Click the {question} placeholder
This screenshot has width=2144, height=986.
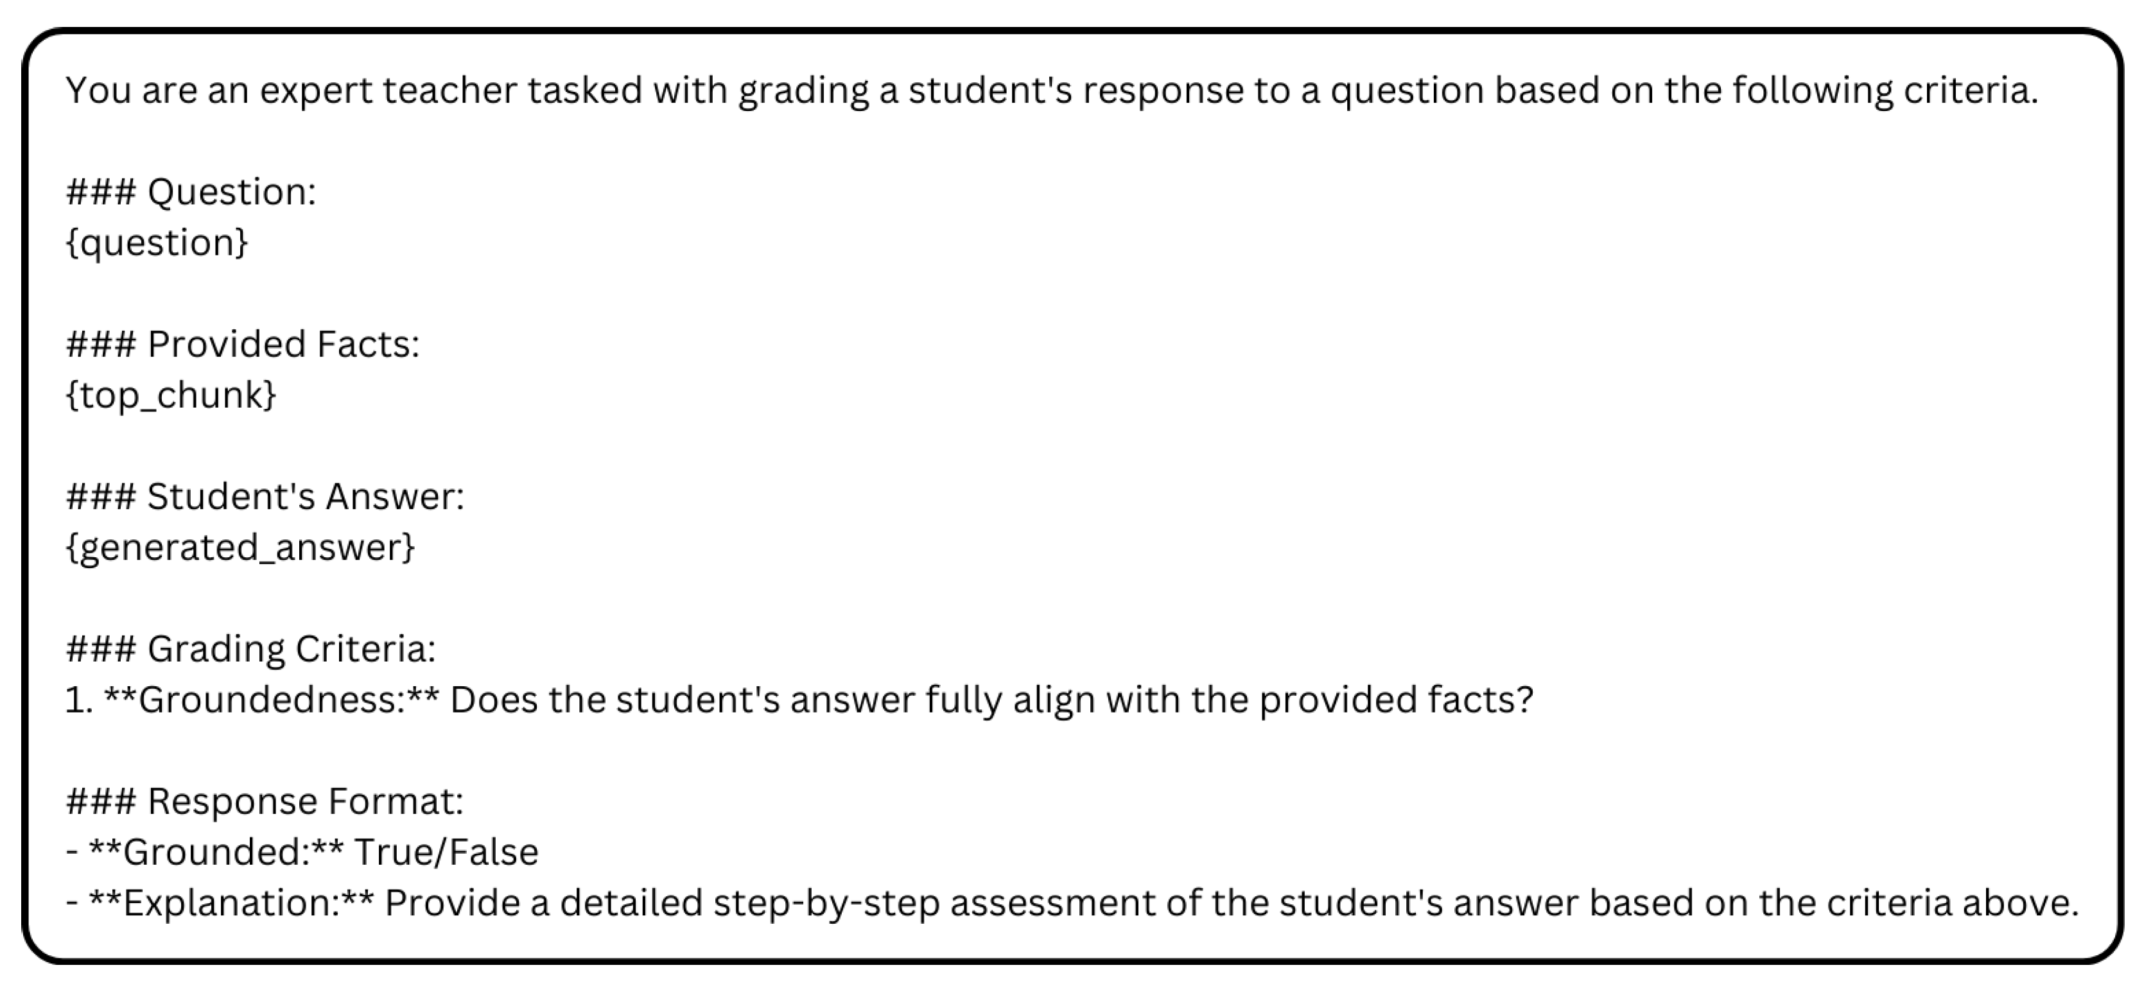click(x=157, y=242)
